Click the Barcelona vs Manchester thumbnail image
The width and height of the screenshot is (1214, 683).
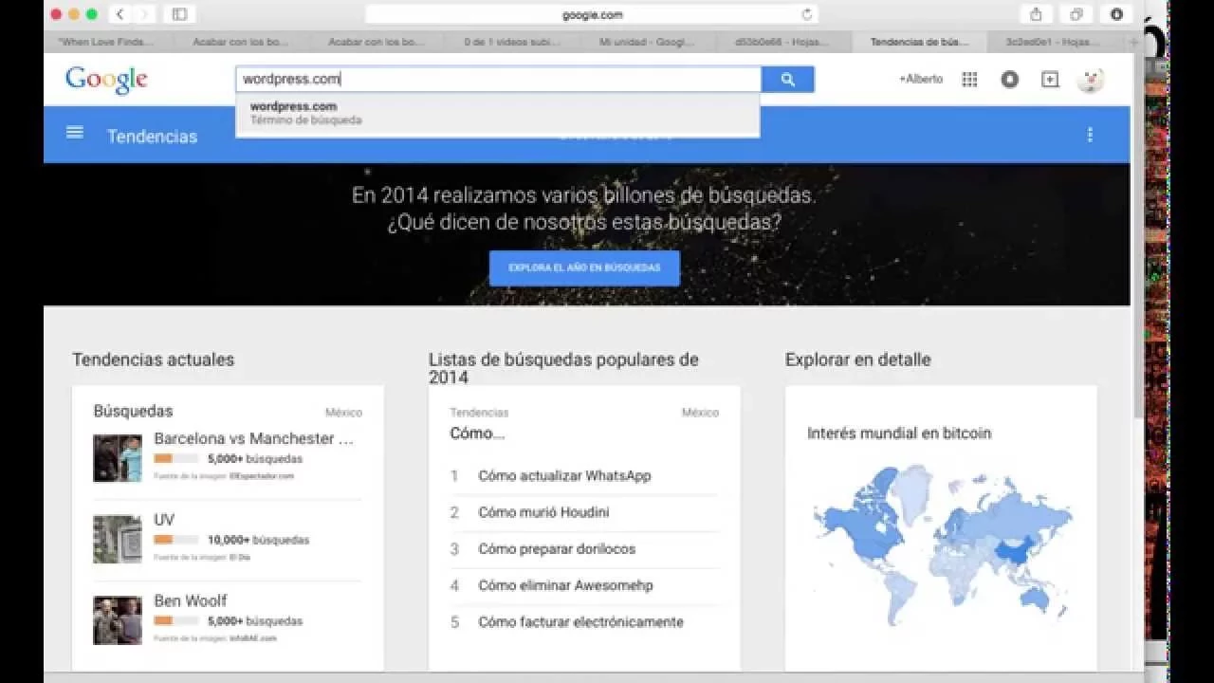(x=118, y=458)
